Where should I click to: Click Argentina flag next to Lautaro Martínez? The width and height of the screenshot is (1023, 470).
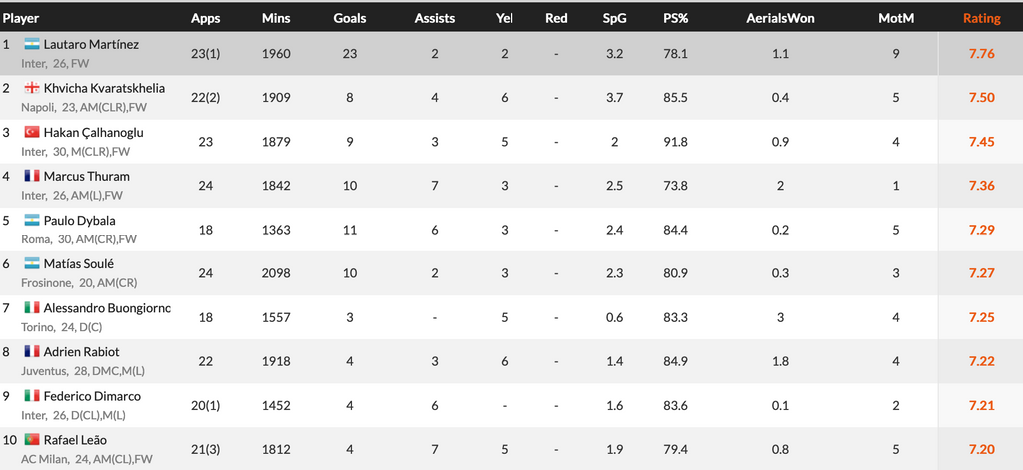(x=32, y=44)
